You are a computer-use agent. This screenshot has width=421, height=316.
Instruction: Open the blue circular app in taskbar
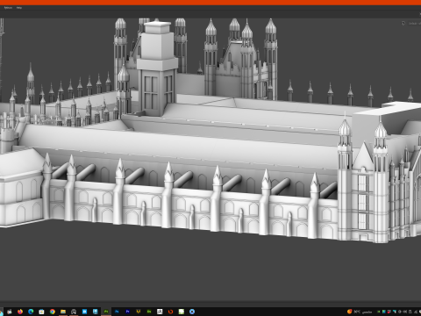192,312
